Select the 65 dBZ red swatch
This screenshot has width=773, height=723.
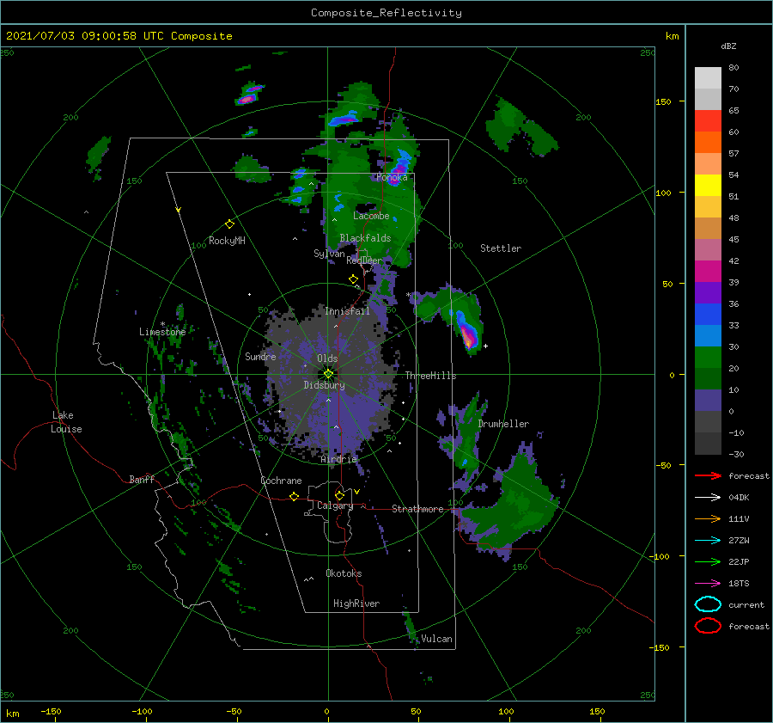(x=708, y=120)
